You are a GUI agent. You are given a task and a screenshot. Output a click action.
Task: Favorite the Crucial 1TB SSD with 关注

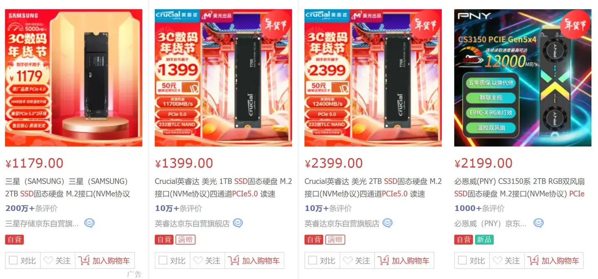click(207, 261)
